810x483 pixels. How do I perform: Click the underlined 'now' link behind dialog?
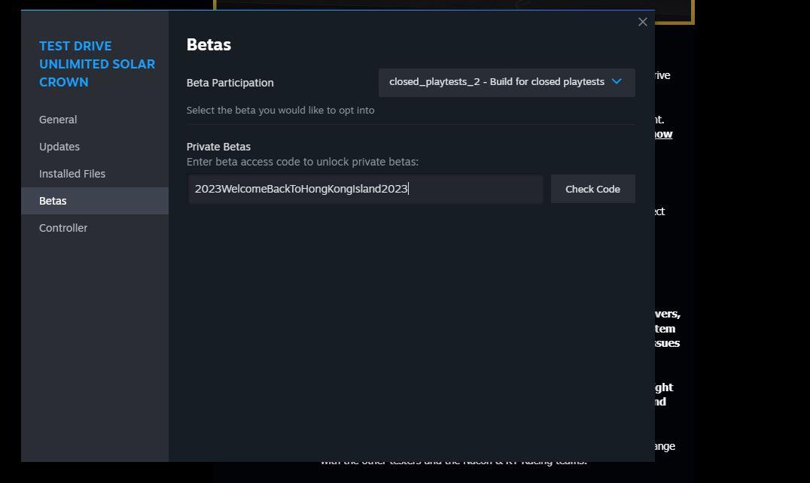663,134
